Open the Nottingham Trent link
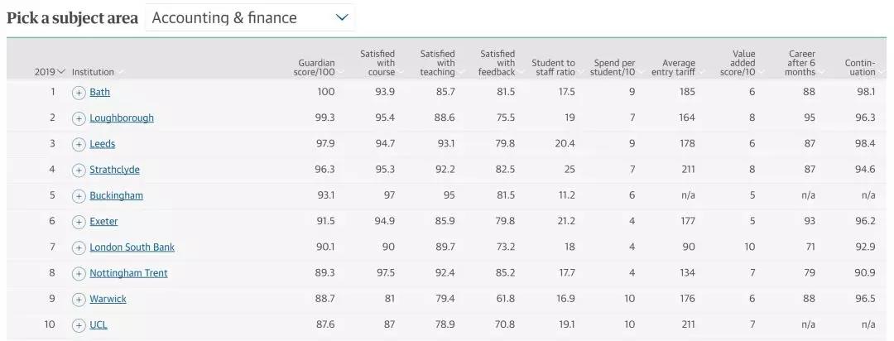 click(128, 273)
